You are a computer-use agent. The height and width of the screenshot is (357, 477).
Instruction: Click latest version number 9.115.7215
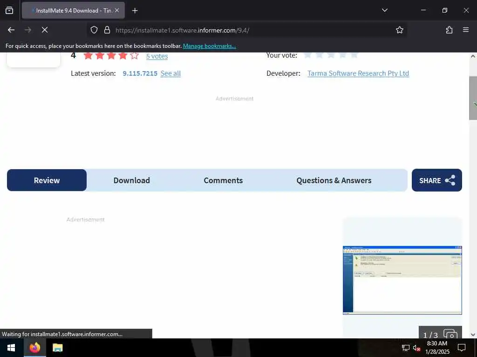point(140,73)
